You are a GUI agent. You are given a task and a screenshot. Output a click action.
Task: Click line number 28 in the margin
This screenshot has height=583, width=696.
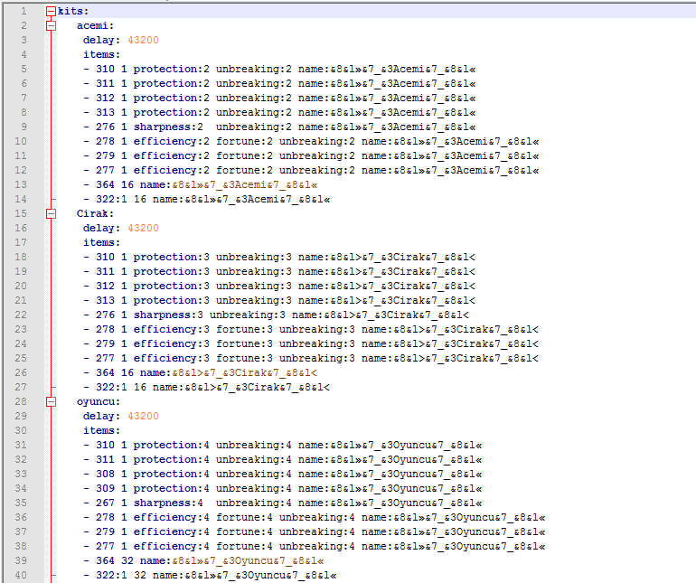(21, 401)
